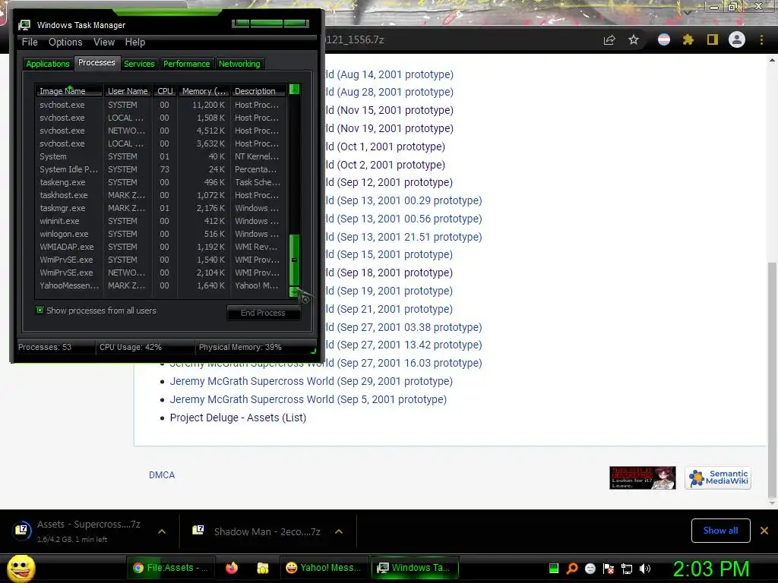Open Firefox from the taskbar
This screenshot has width=778, height=583.
coord(232,568)
